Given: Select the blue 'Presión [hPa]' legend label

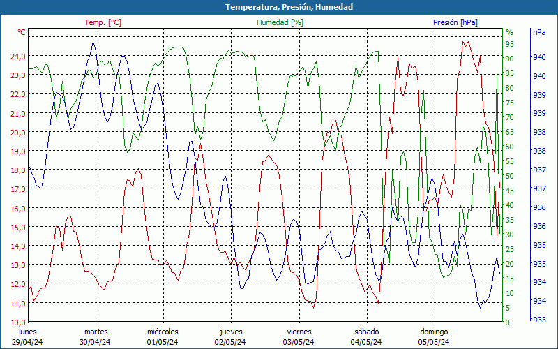Looking at the screenshot, I should pyautogui.click(x=455, y=22).
